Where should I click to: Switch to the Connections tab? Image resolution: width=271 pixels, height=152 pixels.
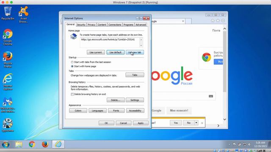pyautogui.click(x=115, y=24)
